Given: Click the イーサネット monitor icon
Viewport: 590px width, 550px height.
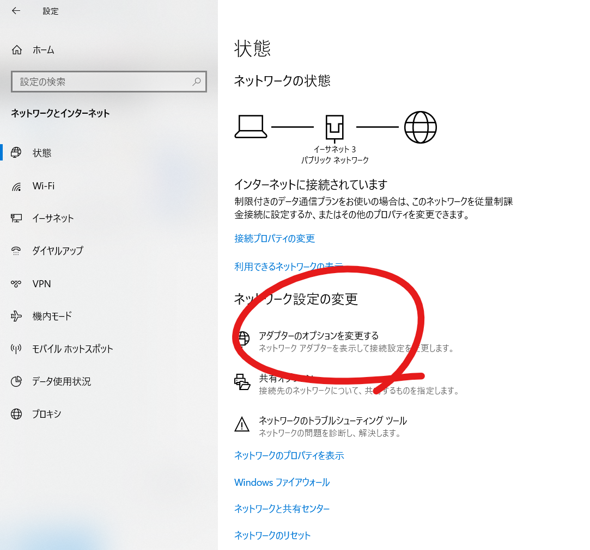Looking at the screenshot, I should pyautogui.click(x=16, y=218).
